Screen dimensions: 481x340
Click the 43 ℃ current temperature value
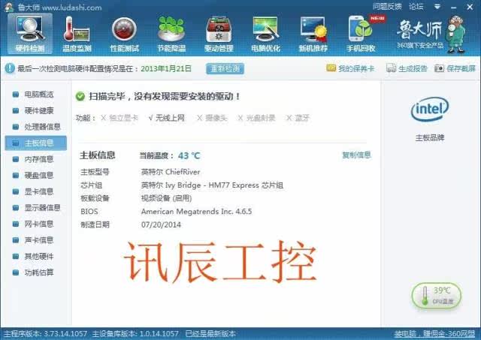(x=189, y=155)
